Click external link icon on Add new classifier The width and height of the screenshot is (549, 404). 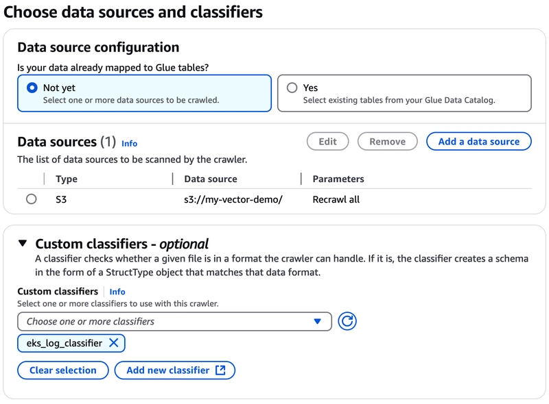click(x=220, y=370)
